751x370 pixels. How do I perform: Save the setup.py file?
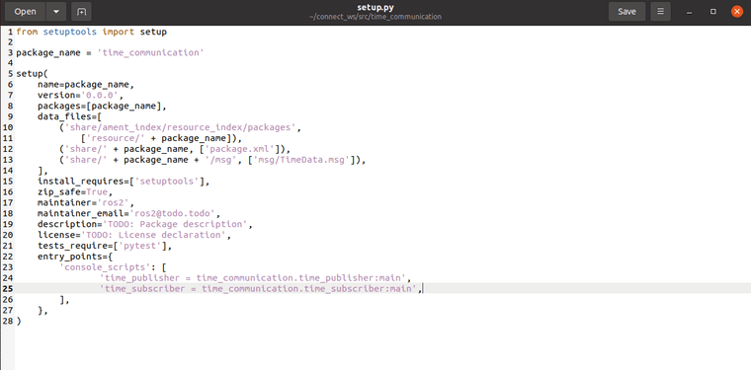coord(626,12)
